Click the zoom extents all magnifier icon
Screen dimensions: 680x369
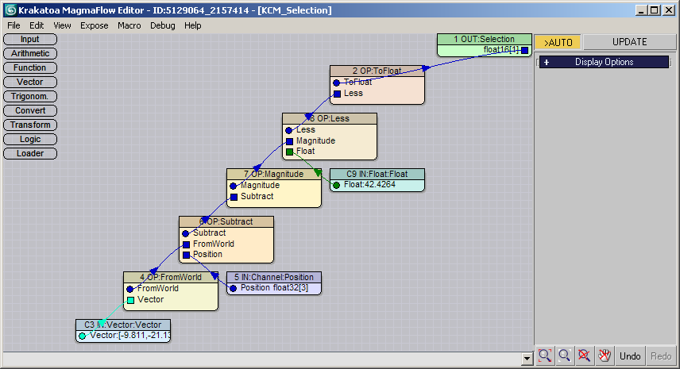point(565,356)
